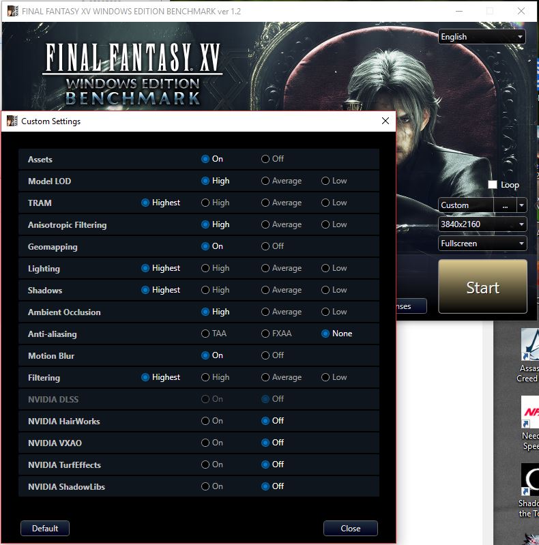Start the benchmark

pyautogui.click(x=482, y=286)
